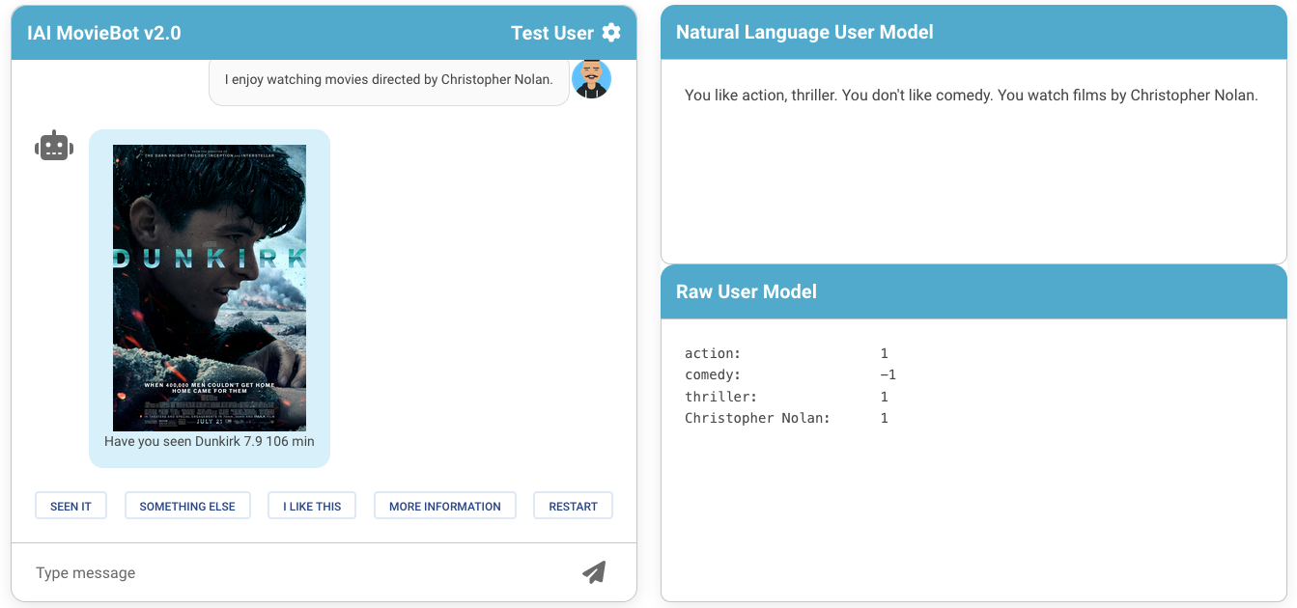Choose SOMETHING ELSE quick reply
The height and width of the screenshot is (608, 1297).
[x=187, y=506]
